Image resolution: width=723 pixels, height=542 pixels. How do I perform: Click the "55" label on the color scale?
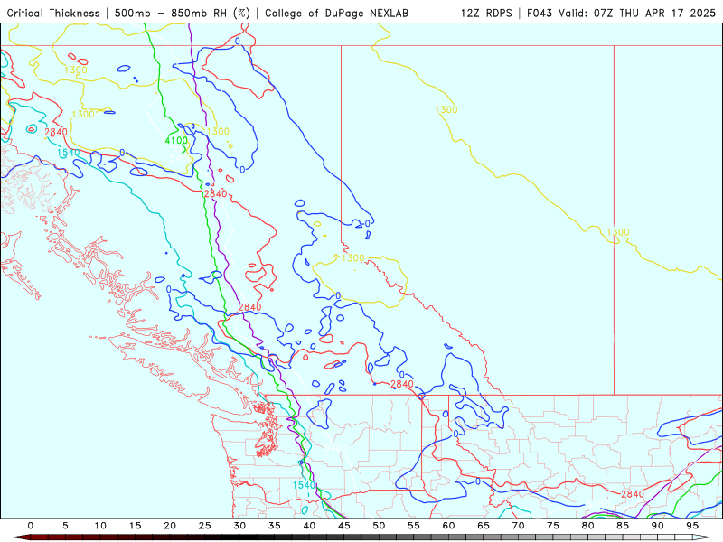pos(414,526)
